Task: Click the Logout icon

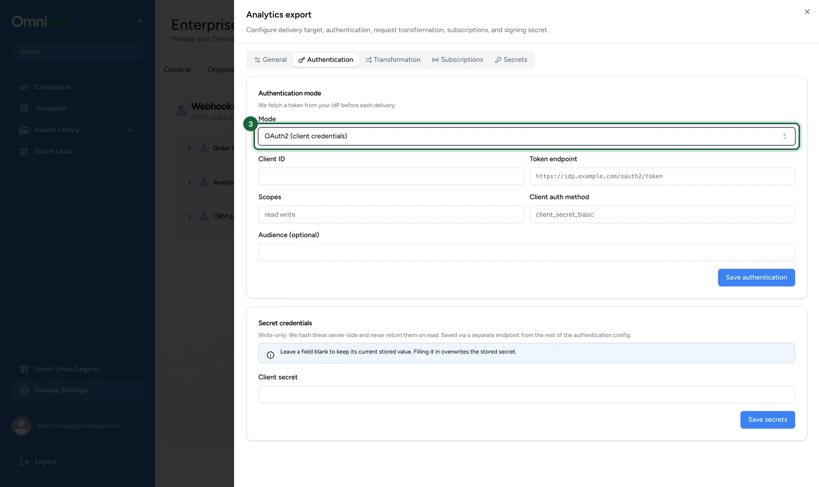Action: pos(24,461)
